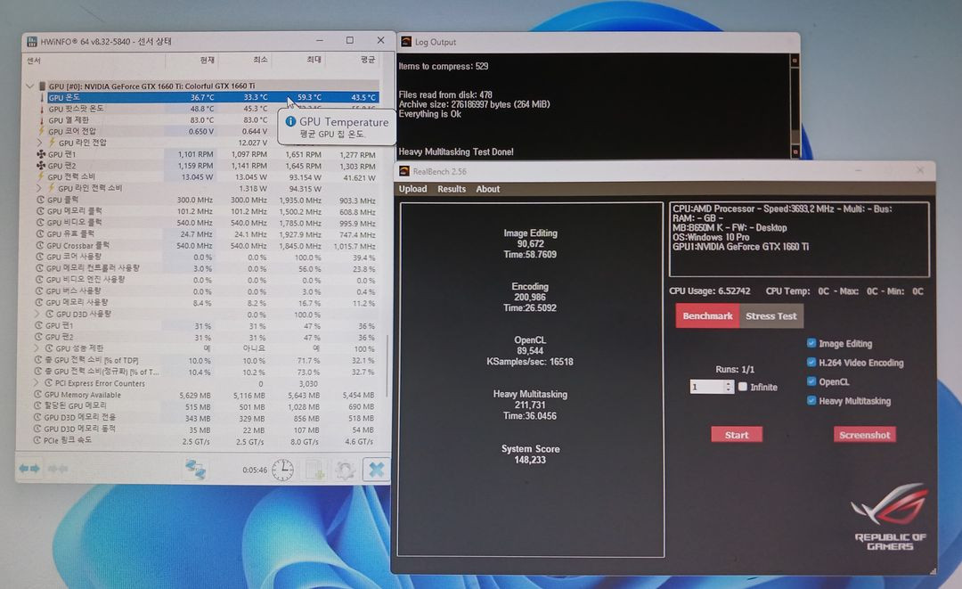The image size is (962, 589).
Task: Click the Screenshot button in RealBench
Action: pos(864,434)
